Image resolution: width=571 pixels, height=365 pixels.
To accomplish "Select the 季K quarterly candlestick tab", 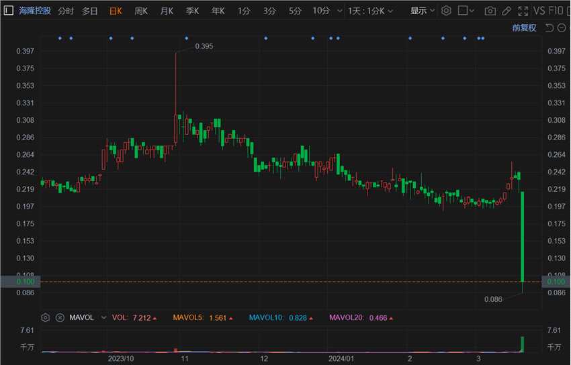I will (x=192, y=11).
